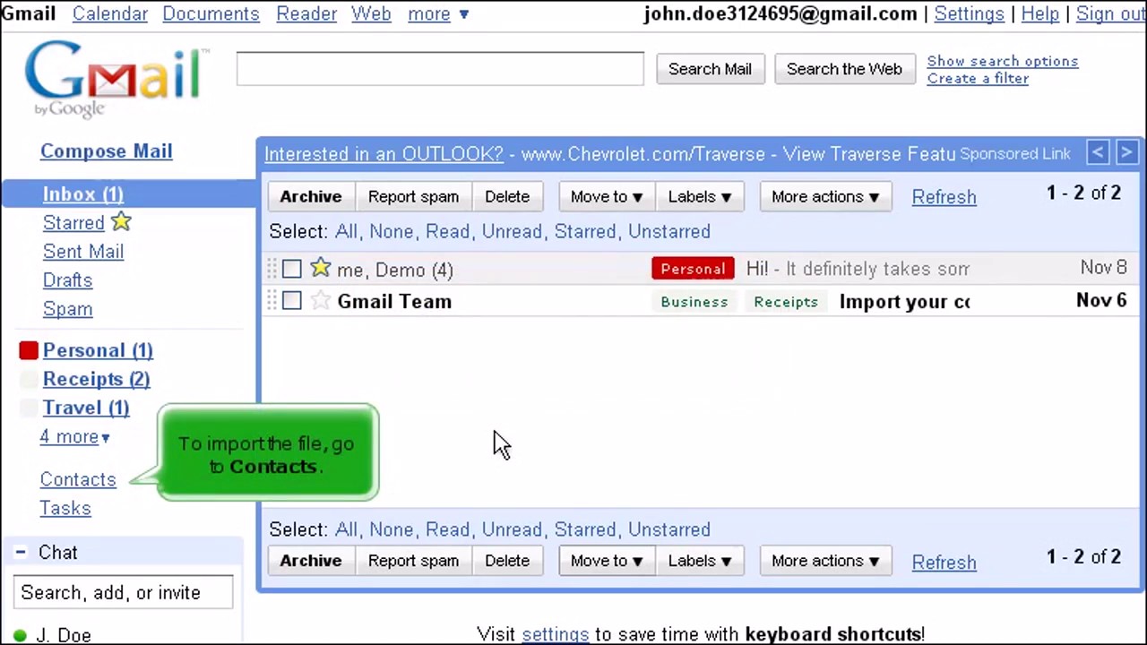This screenshot has width=1147, height=645.
Task: Open Settings in top right
Action: click(969, 13)
